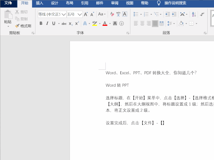Screen dimensions: 214x160
Task: Open the change case Aa dropdown
Action: click(x=102, y=14)
